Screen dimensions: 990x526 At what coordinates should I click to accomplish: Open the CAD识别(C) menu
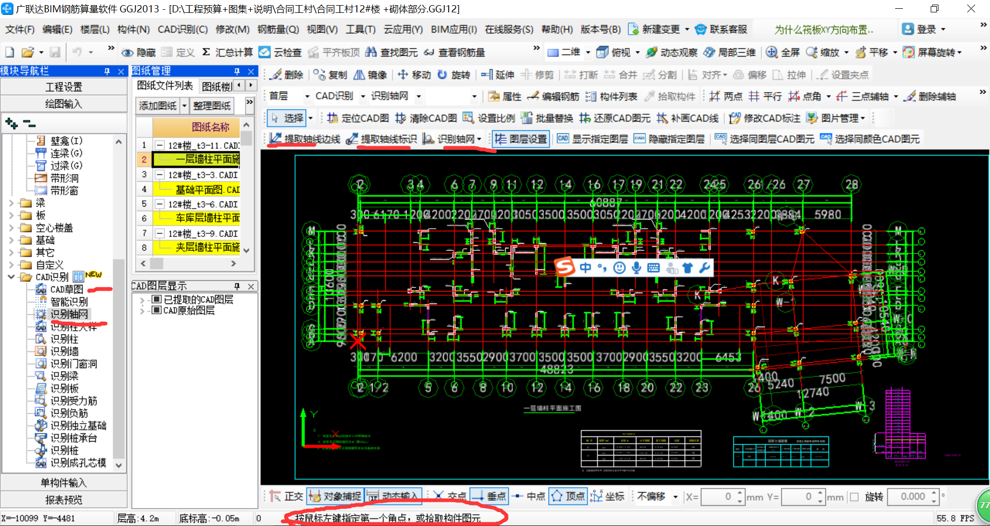click(x=183, y=29)
